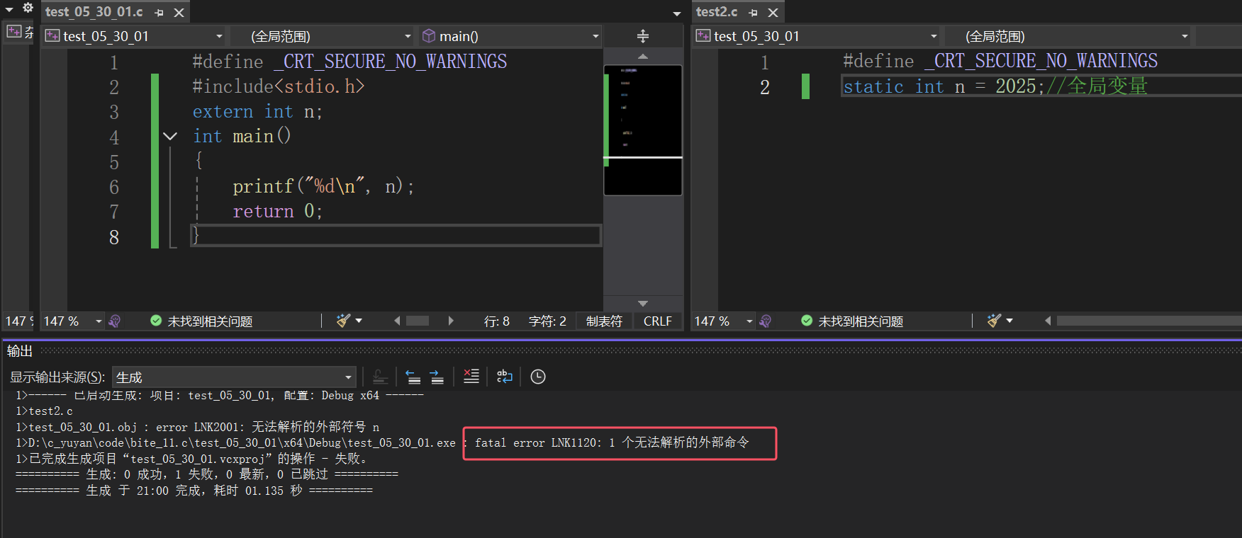Clear all output icon
The width and height of the screenshot is (1242, 538).
471,377
